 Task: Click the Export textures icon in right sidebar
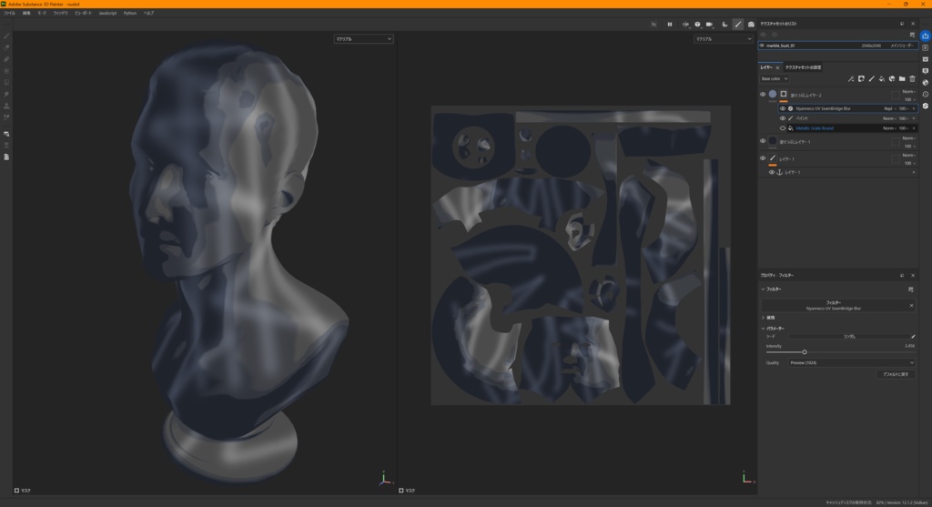pyautogui.click(x=926, y=35)
